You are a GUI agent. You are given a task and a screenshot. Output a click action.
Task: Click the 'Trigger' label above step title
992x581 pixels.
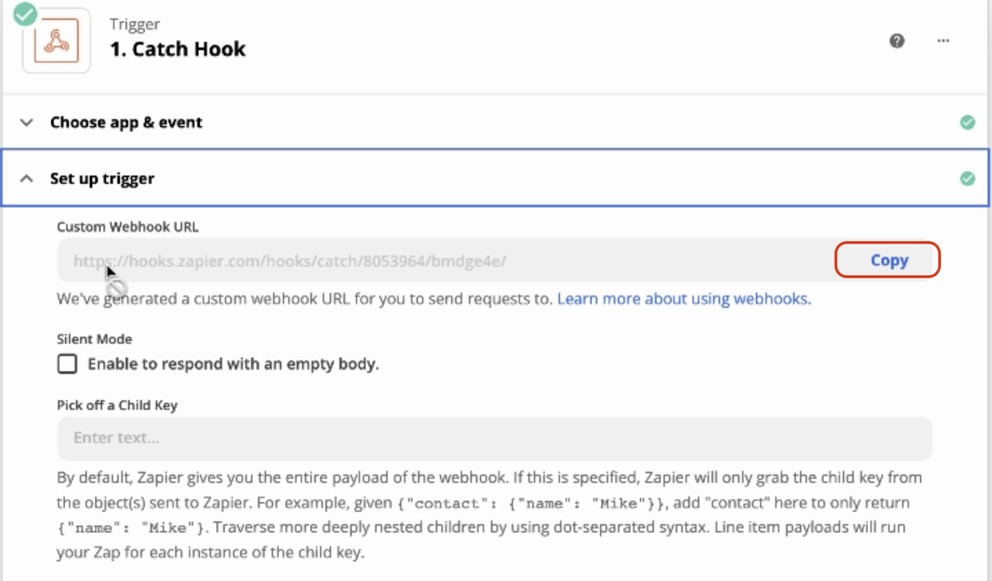point(135,24)
